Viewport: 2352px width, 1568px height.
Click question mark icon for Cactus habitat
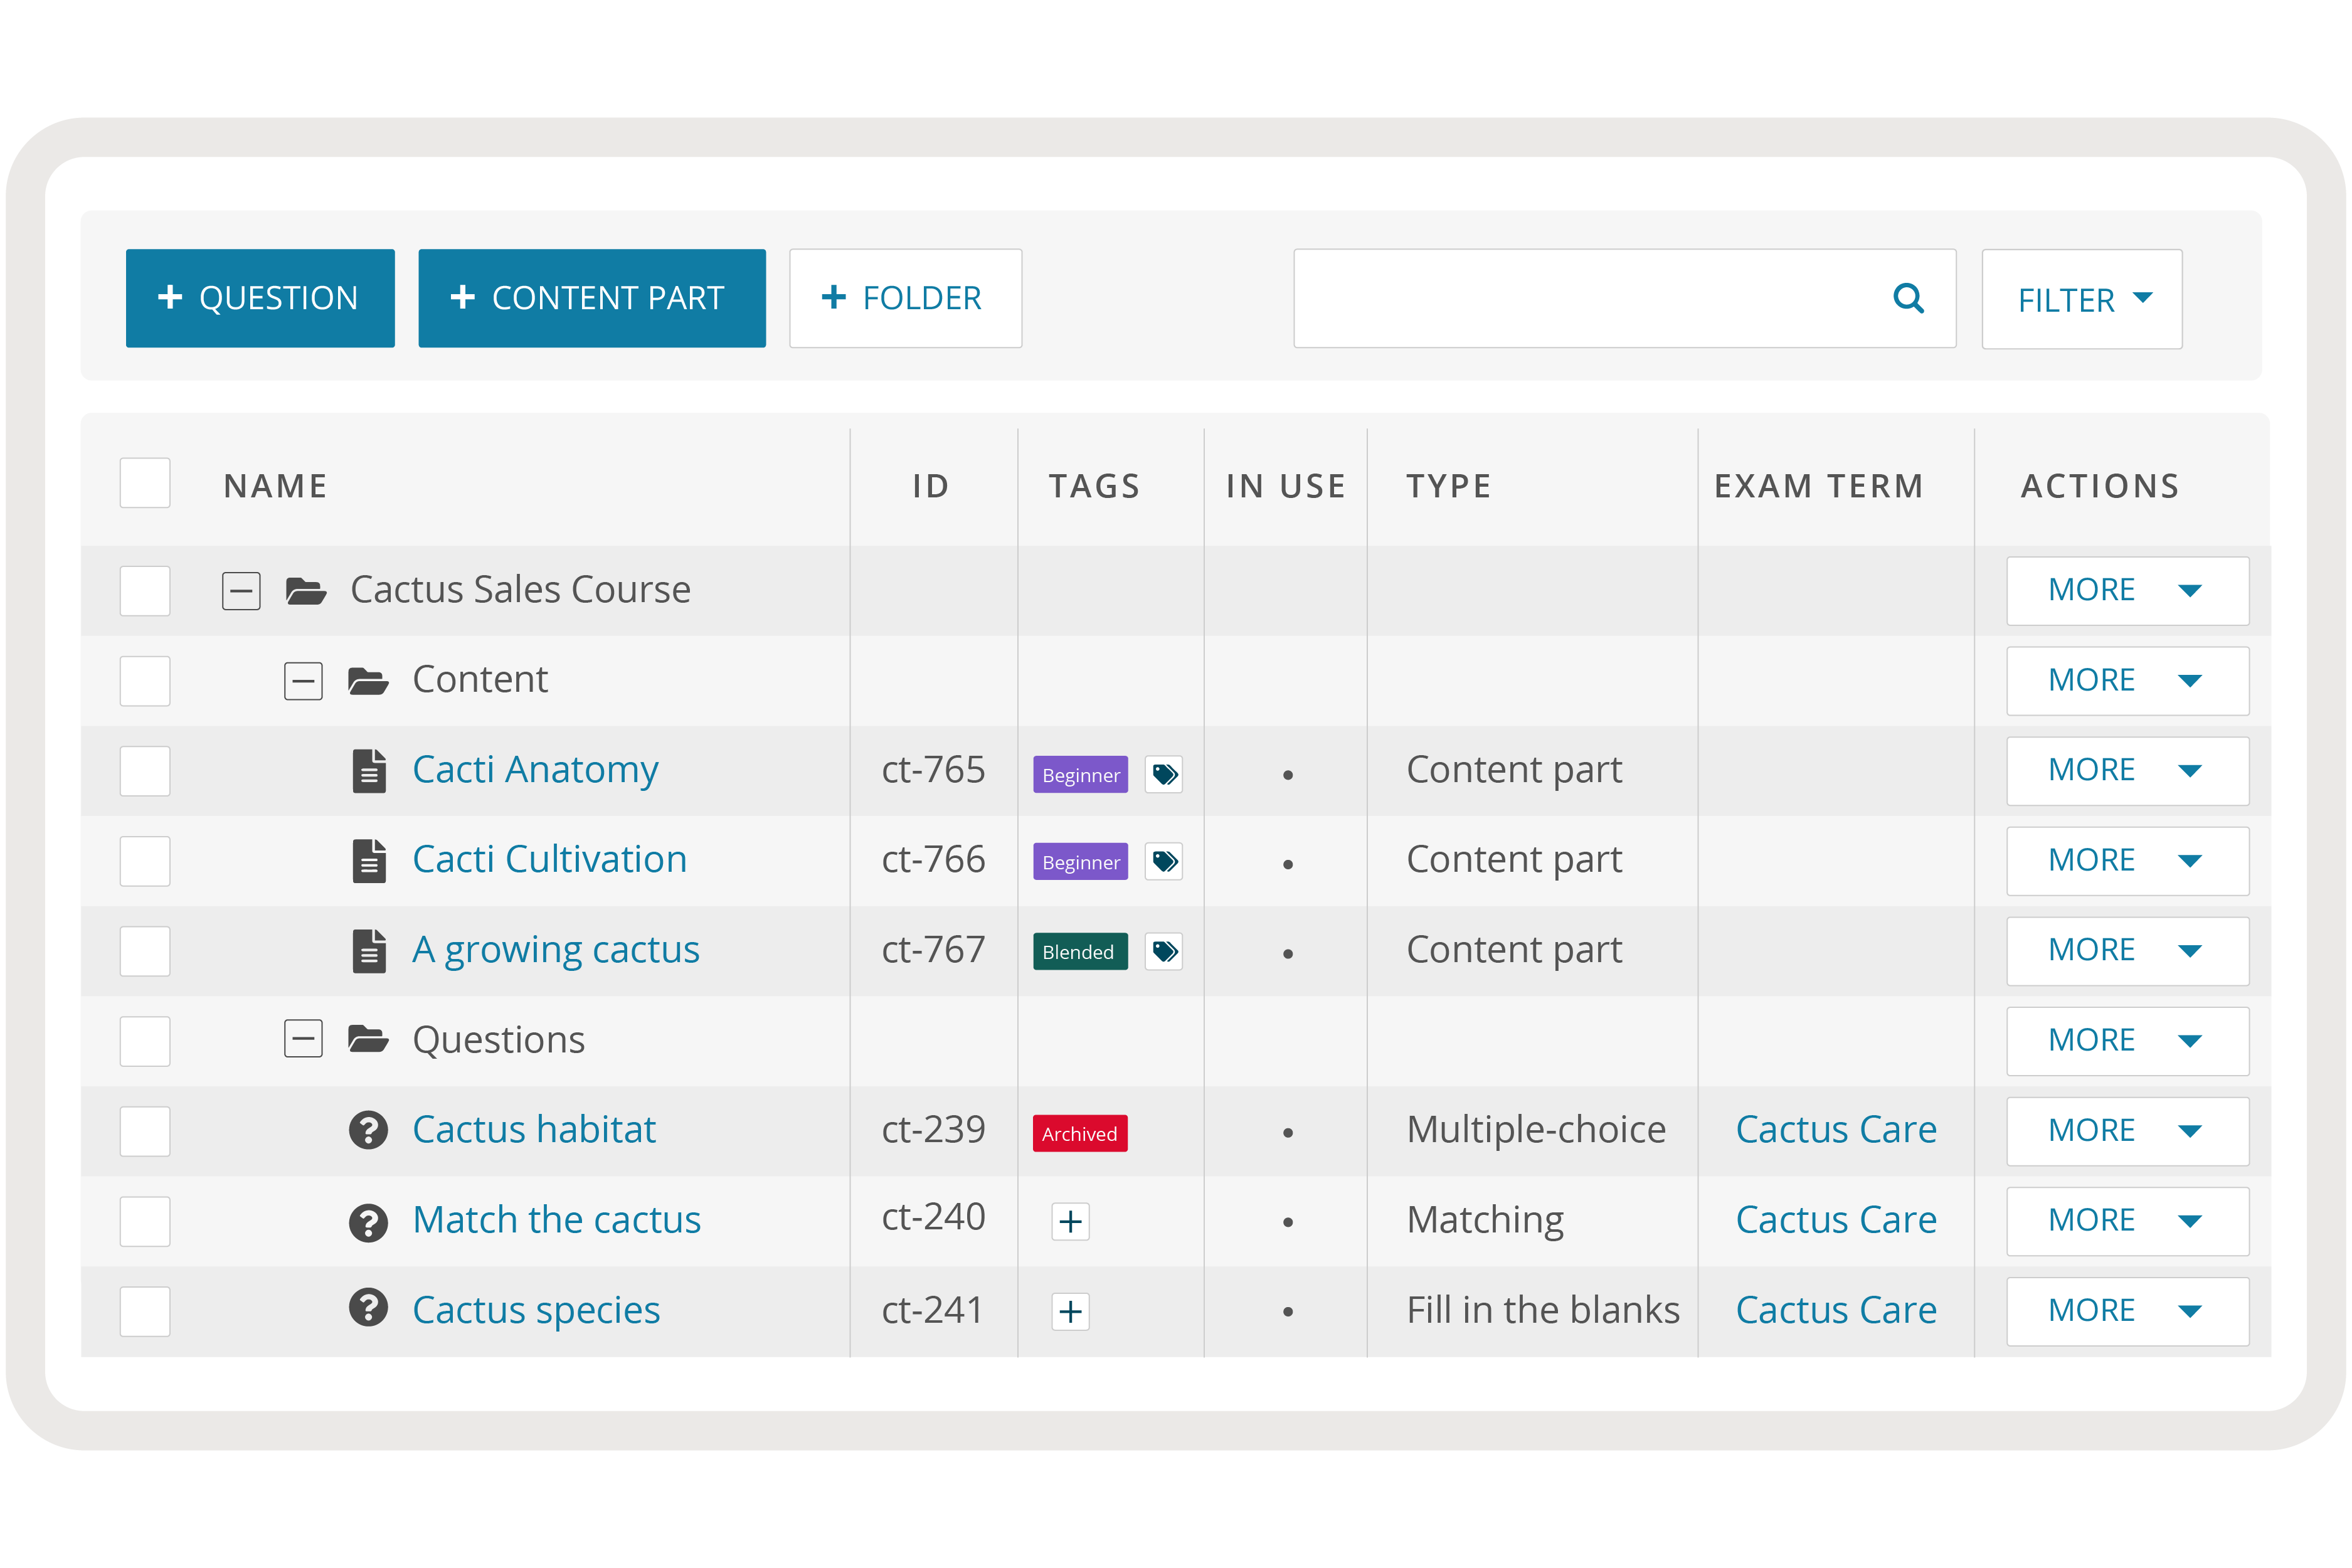pos(368,1130)
